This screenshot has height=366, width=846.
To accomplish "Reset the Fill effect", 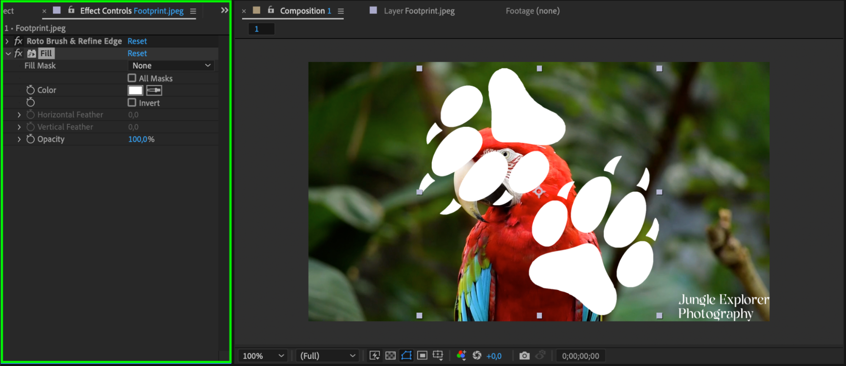I will pyautogui.click(x=137, y=53).
